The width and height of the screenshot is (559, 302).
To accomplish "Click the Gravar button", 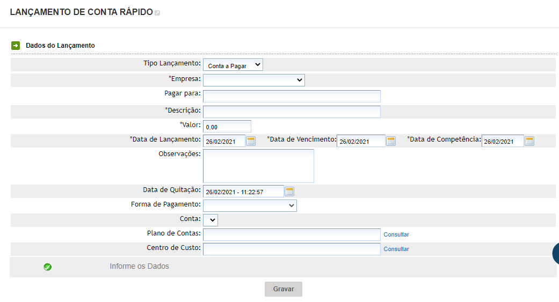I will pyautogui.click(x=284, y=289).
